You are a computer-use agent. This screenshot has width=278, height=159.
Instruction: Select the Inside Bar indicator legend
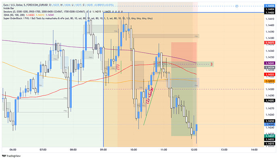[x=9, y=8]
